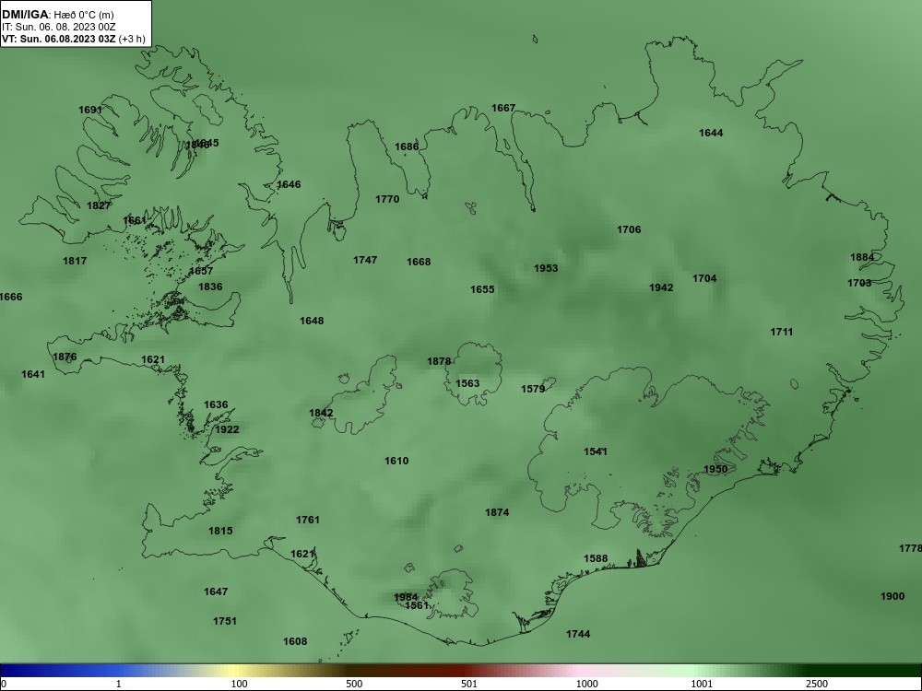The width and height of the screenshot is (922, 691).
Task: Click the pale yellow part of the color scale
Action: coord(235,671)
